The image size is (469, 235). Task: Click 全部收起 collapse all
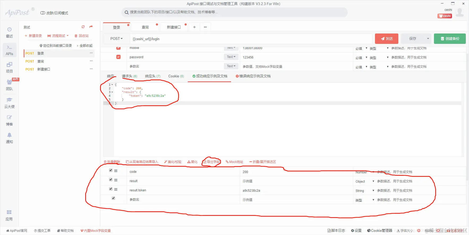[85, 46]
